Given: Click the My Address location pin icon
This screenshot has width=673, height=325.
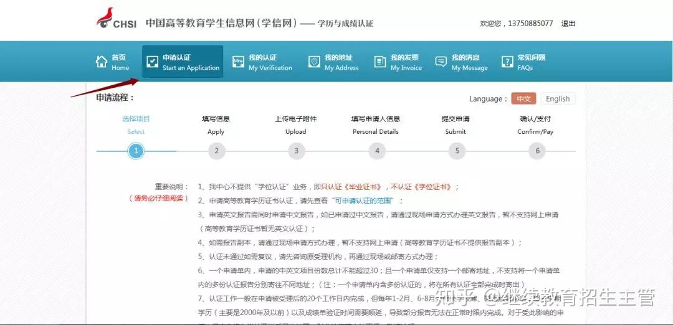Looking at the screenshot, I should tap(314, 62).
